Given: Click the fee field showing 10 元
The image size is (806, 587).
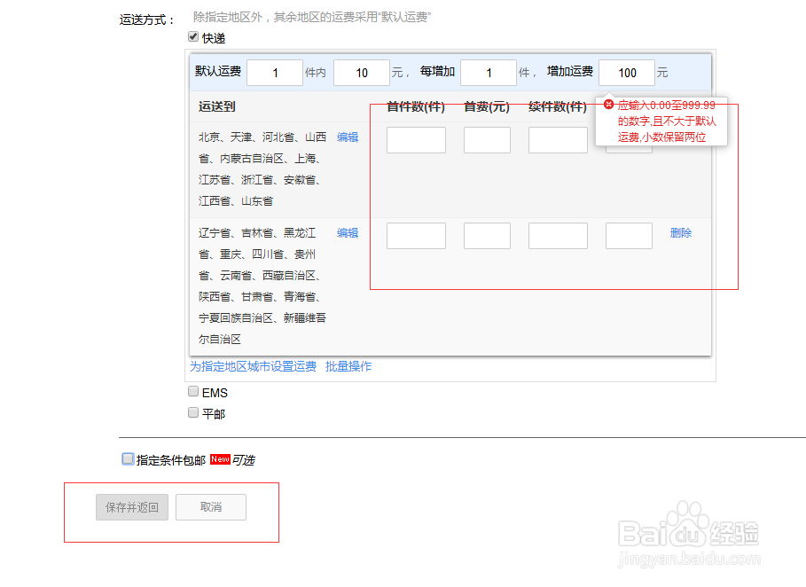Looking at the screenshot, I should tap(361, 72).
